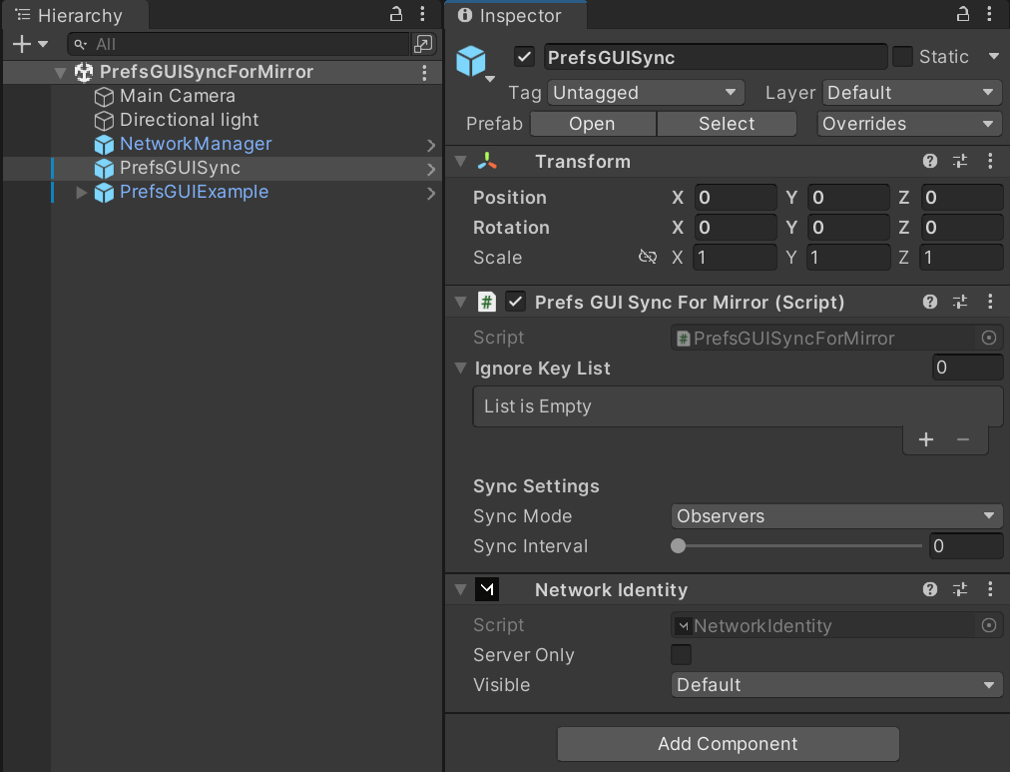
Task: Collapse Network Identity component
Action: pos(460,589)
